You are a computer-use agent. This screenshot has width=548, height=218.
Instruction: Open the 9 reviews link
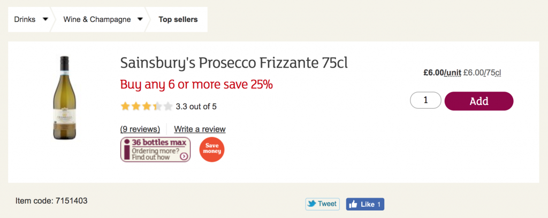click(140, 129)
